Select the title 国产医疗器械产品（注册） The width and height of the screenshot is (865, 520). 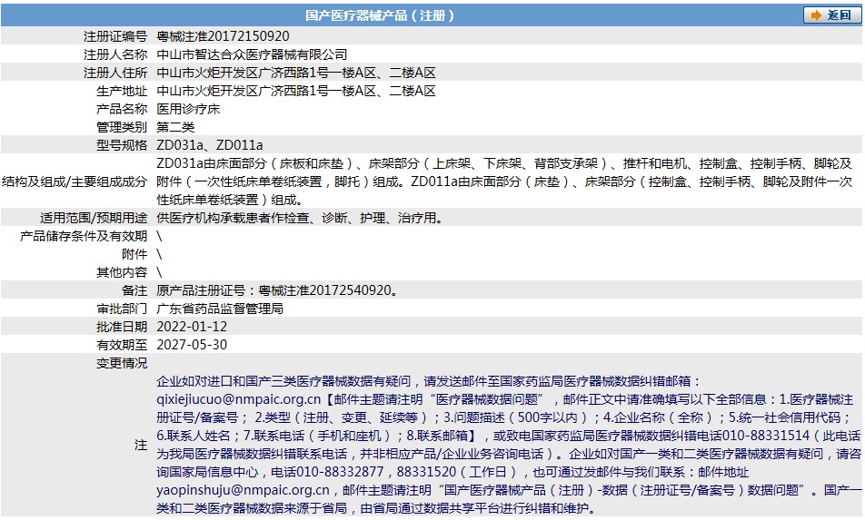[x=380, y=15]
